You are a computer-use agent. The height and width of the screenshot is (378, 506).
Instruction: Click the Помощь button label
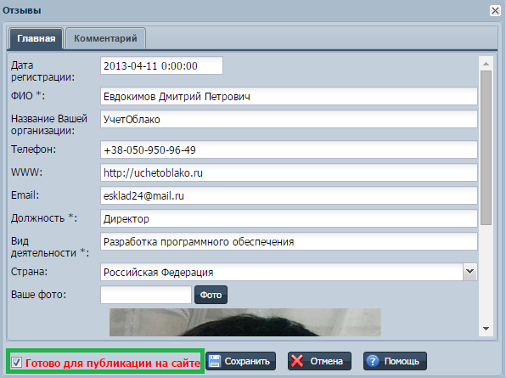coord(402,361)
